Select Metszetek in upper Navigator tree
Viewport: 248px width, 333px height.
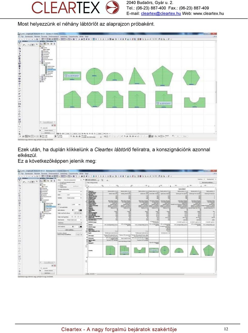pos(45,51)
